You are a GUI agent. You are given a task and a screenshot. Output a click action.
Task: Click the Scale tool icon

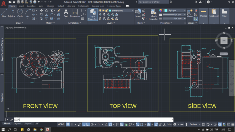coord(47,19)
